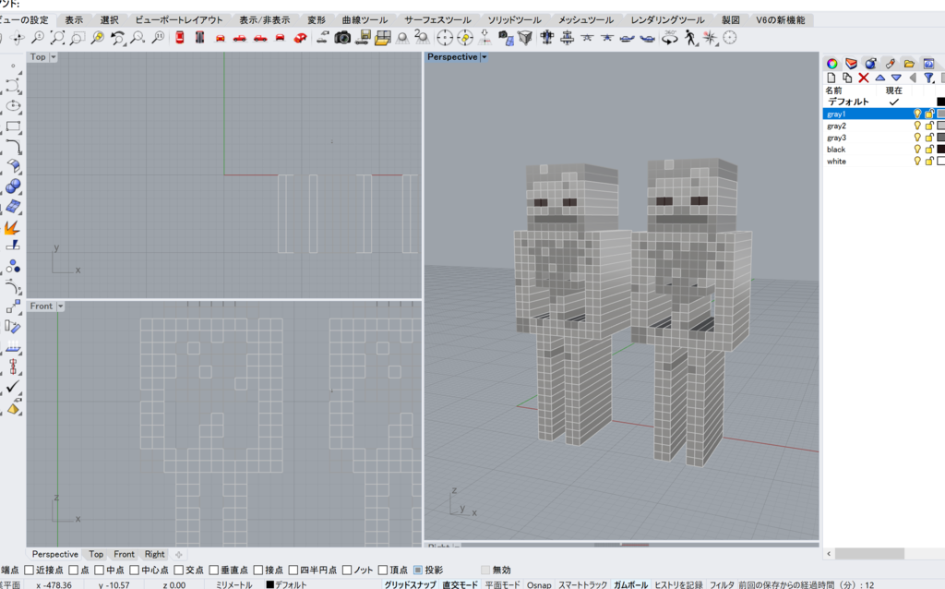945x589 pixels.
Task: Toggle 平面モード in status bar
Action: click(x=502, y=584)
